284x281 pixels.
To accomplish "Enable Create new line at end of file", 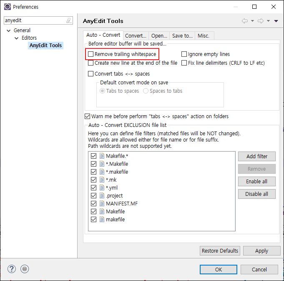I will click(90, 63).
